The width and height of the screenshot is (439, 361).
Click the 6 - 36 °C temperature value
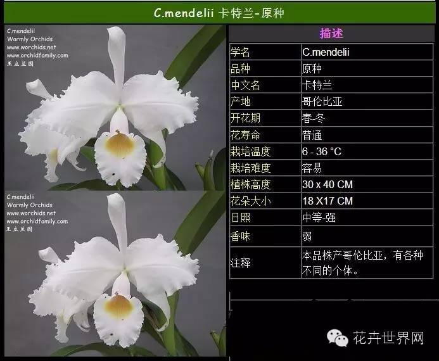pos(322,151)
